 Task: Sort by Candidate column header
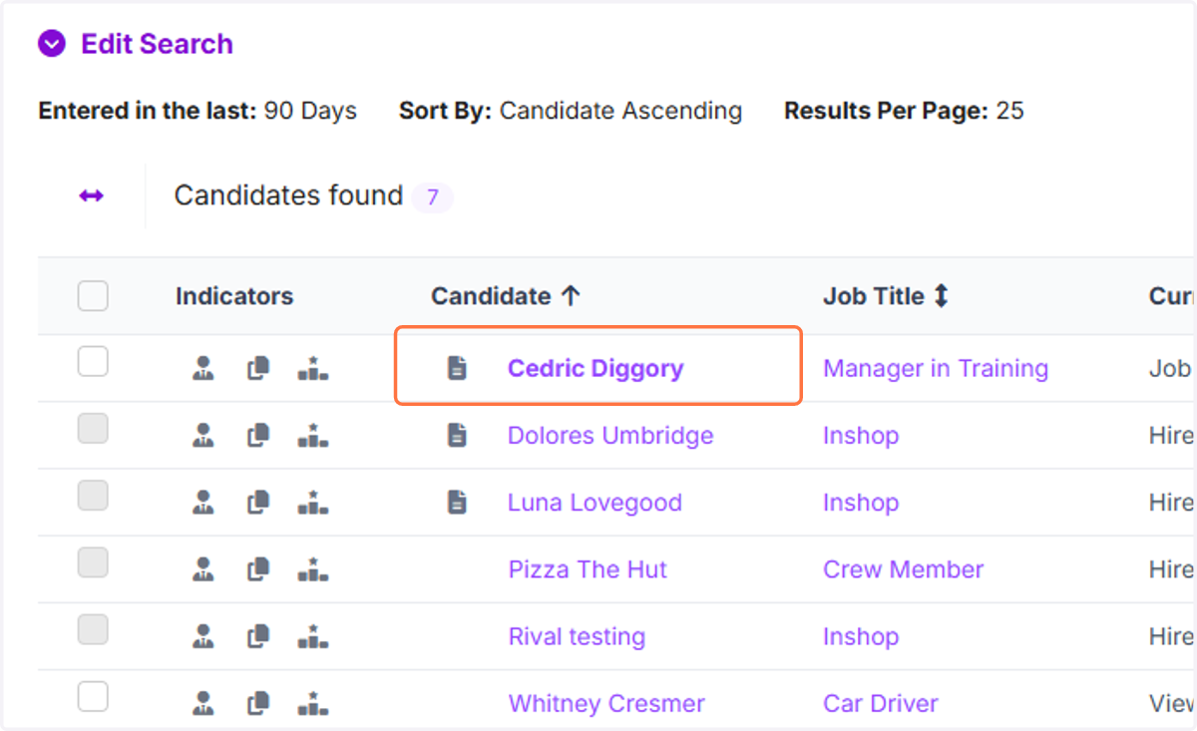pyautogui.click(x=506, y=296)
